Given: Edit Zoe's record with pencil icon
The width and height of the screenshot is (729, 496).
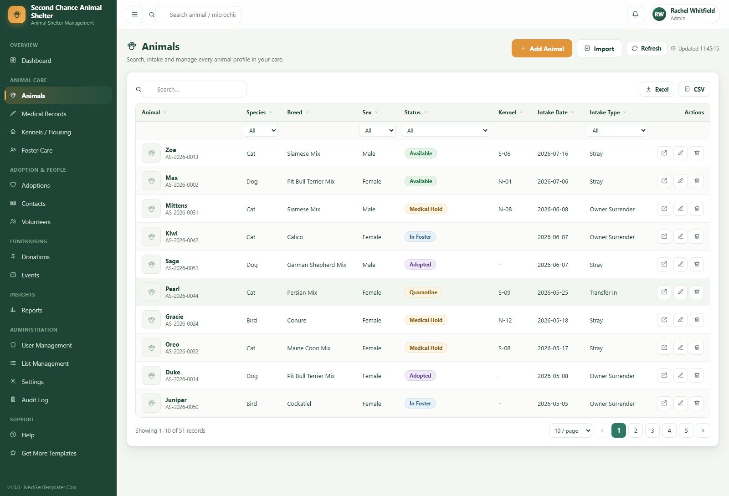Looking at the screenshot, I should click(680, 153).
